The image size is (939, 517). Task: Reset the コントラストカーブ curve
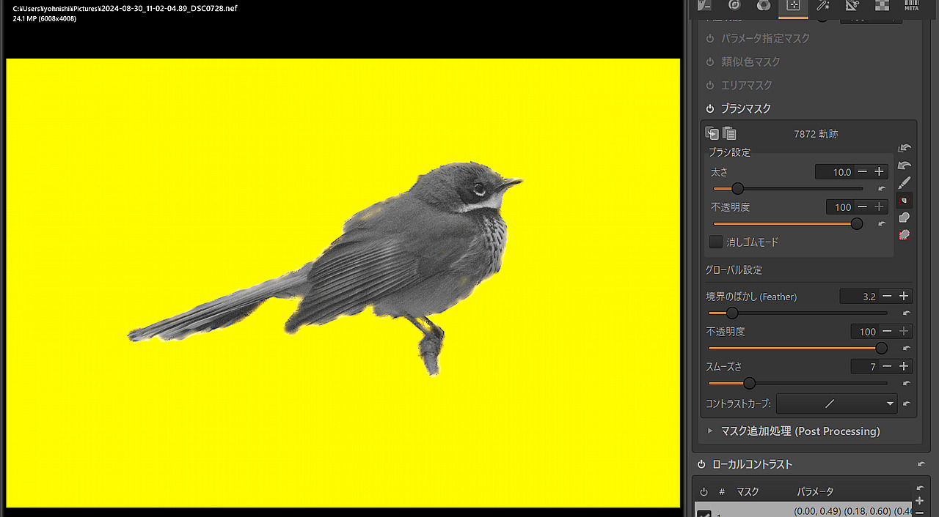point(907,403)
